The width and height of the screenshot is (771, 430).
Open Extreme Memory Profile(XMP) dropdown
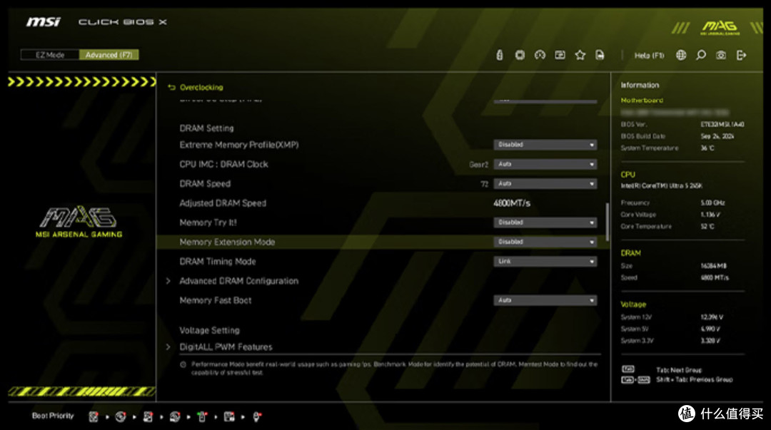click(x=545, y=145)
